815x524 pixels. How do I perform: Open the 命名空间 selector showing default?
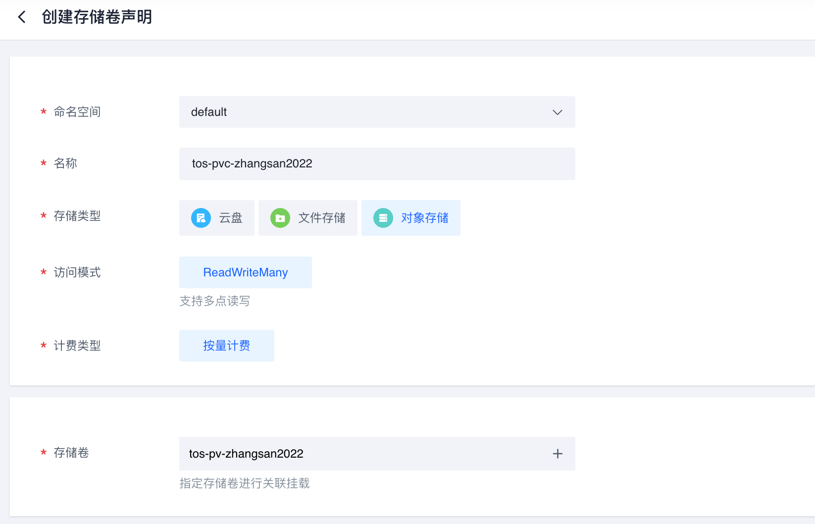click(366, 112)
